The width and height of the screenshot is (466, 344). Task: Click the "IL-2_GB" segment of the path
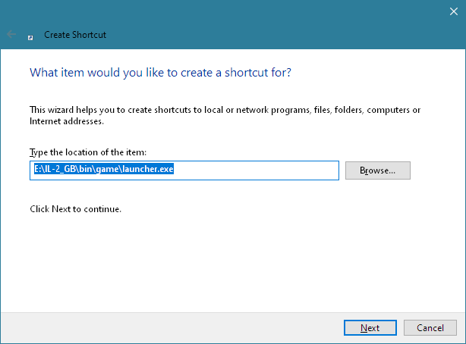coord(59,170)
